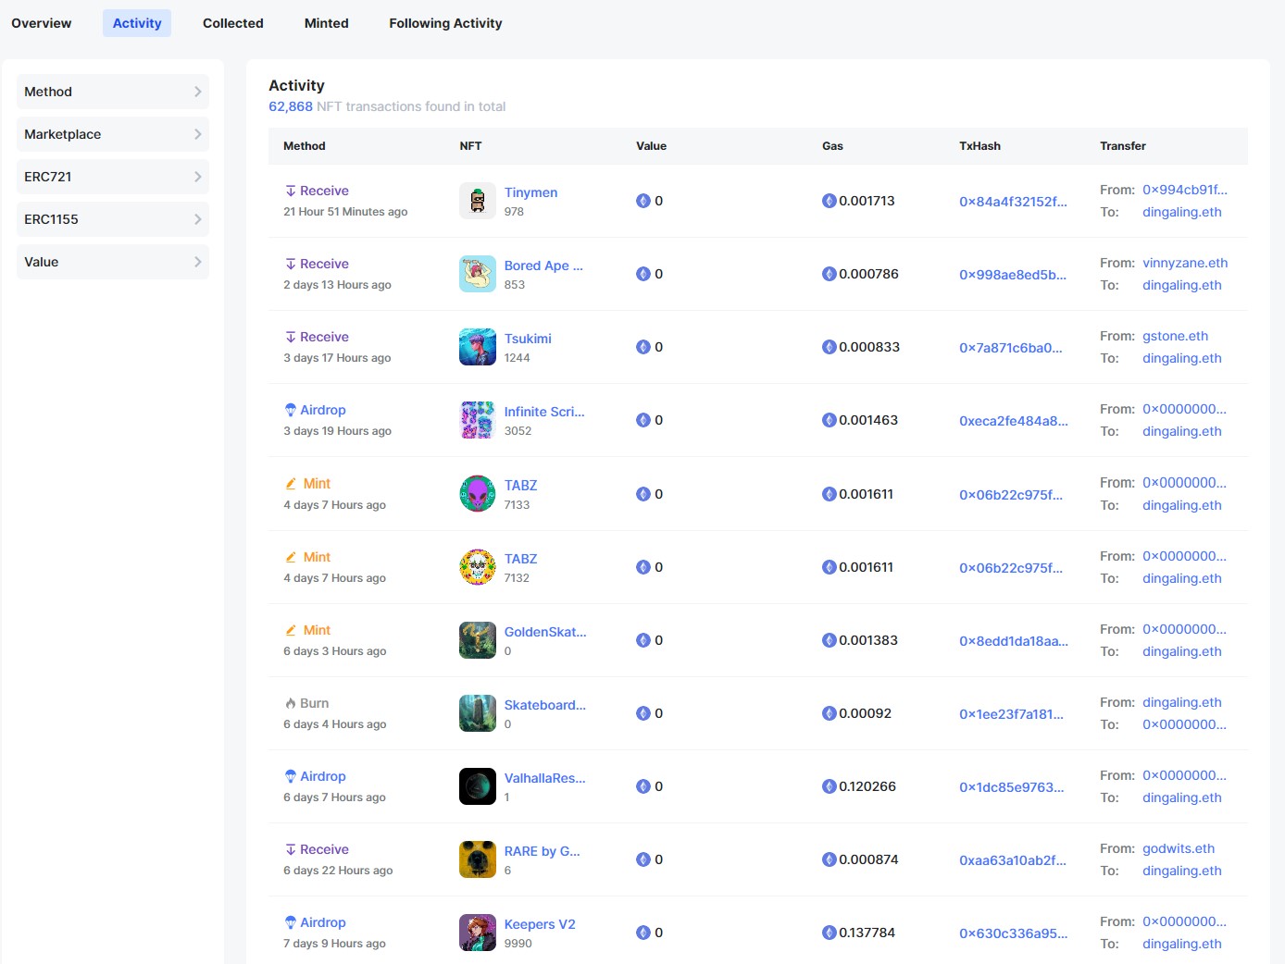Click the Ethereum icon beside gas 0.120266
Viewport: 1285px width, 964px height.
click(829, 786)
